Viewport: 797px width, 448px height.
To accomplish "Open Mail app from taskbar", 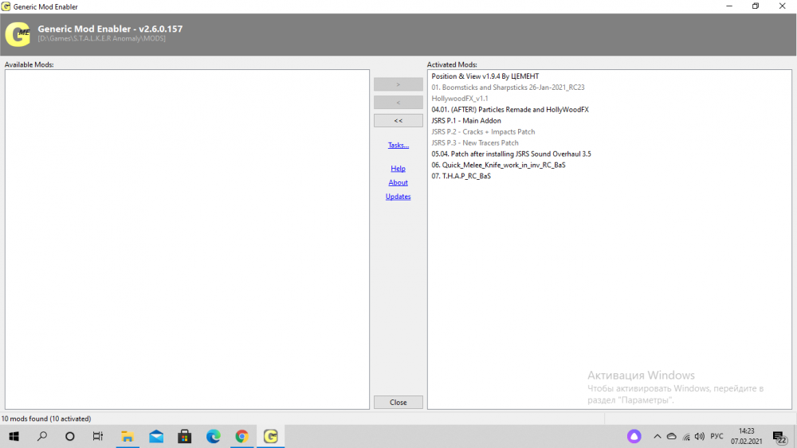I will point(156,436).
